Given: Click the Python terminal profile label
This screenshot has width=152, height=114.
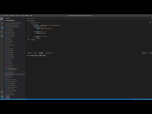Looking at the screenshot, I should click(x=144, y=53).
